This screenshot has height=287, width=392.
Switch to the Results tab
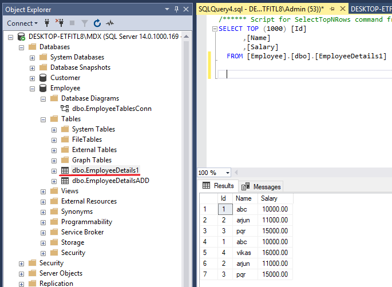pos(218,186)
